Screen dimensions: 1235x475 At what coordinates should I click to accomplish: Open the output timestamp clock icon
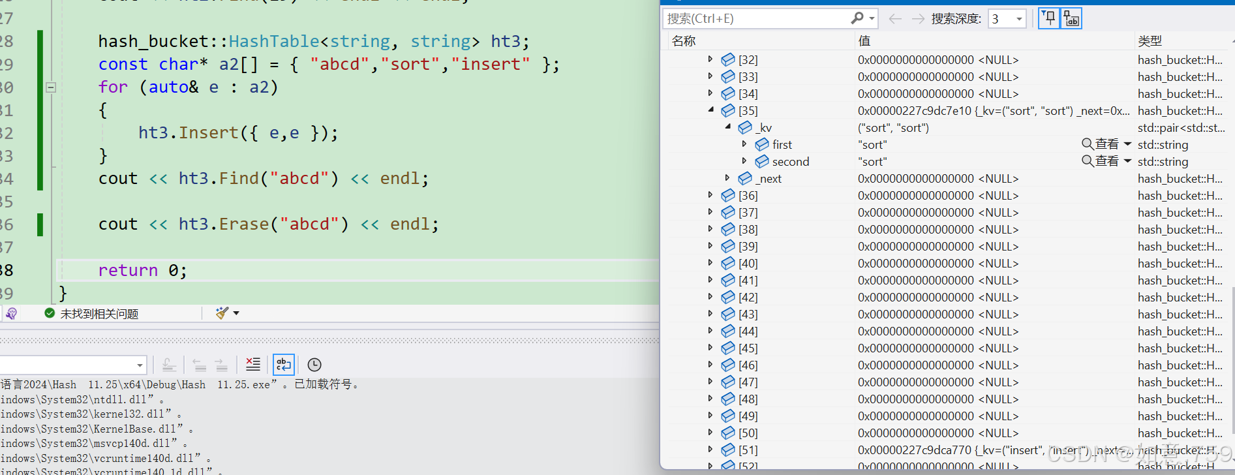point(314,365)
